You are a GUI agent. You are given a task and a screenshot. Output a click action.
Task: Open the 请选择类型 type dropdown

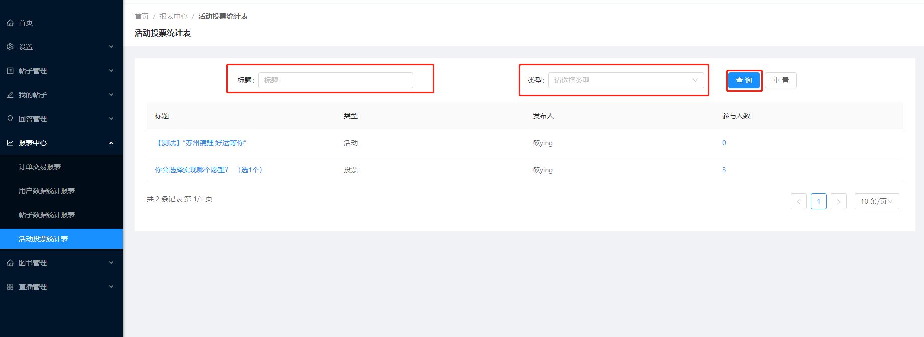pyautogui.click(x=626, y=80)
